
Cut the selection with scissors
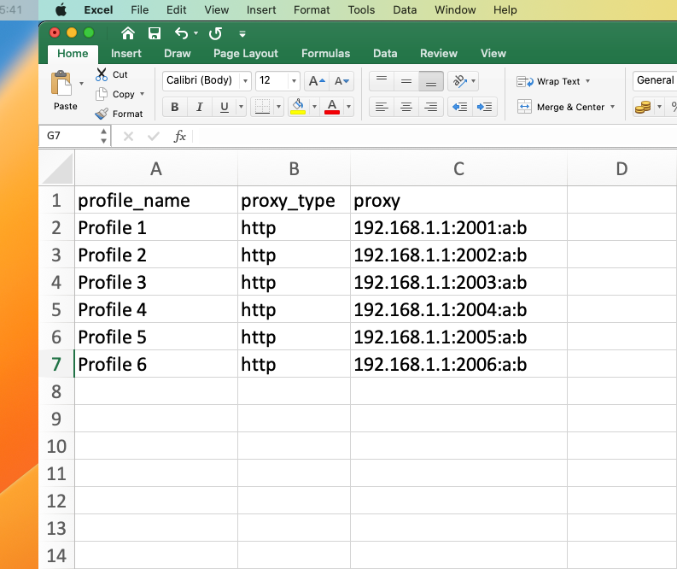112,74
